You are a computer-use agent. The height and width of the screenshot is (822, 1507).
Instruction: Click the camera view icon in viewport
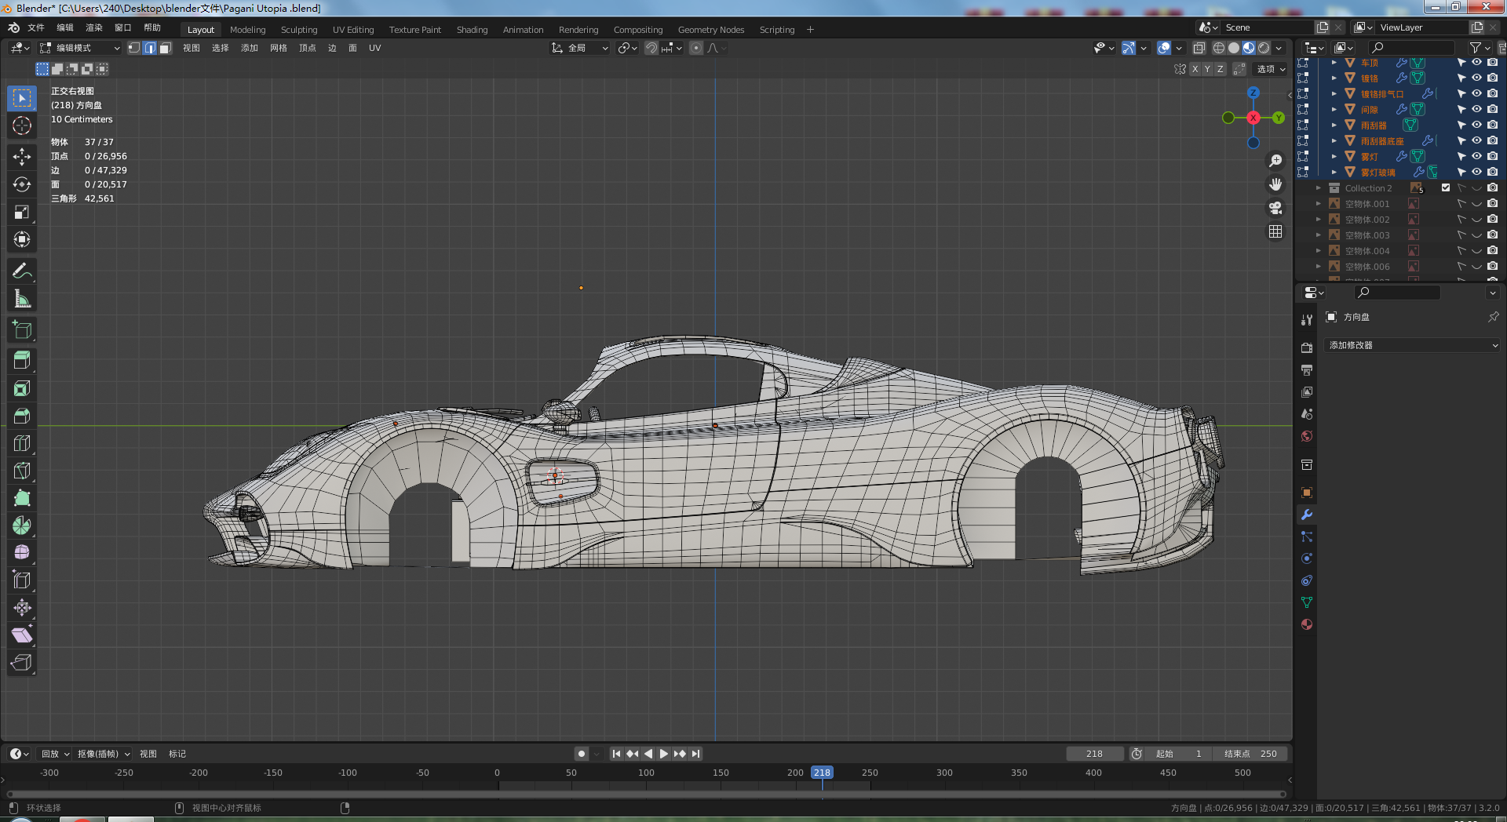pyautogui.click(x=1275, y=208)
